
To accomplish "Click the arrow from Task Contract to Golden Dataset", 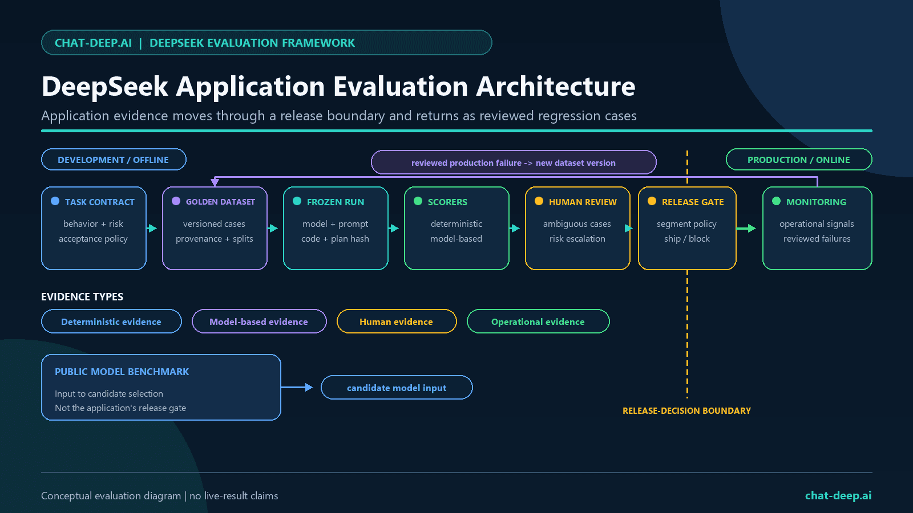I will (152, 228).
